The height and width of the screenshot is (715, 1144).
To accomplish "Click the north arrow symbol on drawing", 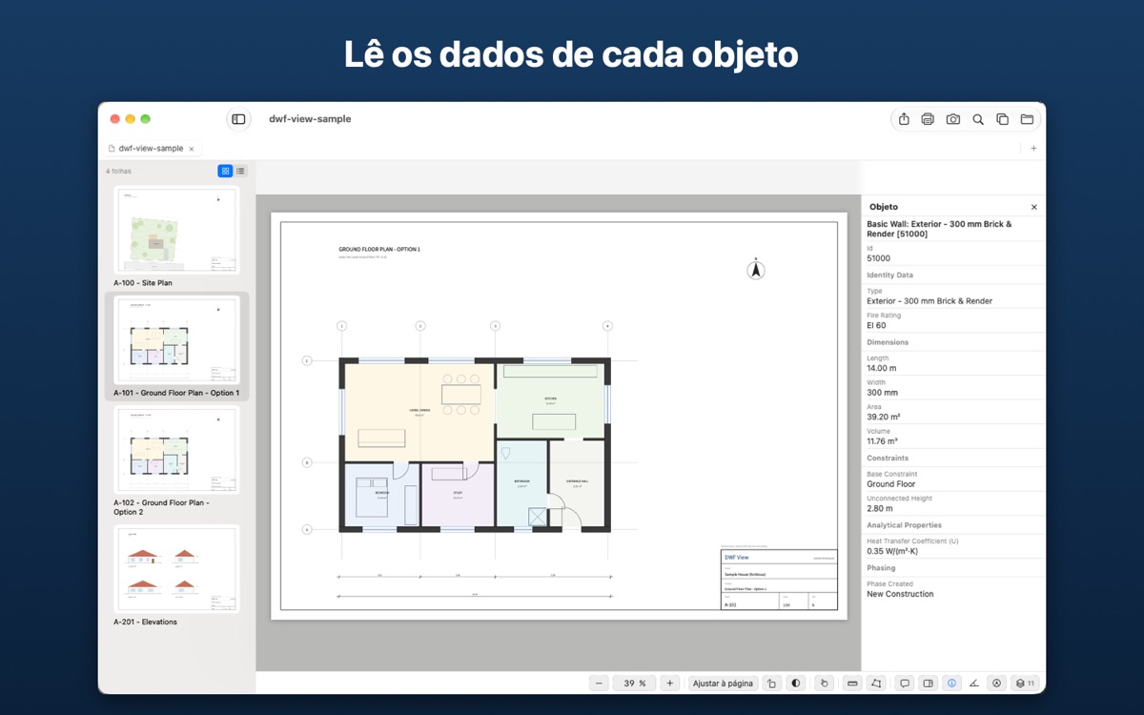I will (x=756, y=270).
